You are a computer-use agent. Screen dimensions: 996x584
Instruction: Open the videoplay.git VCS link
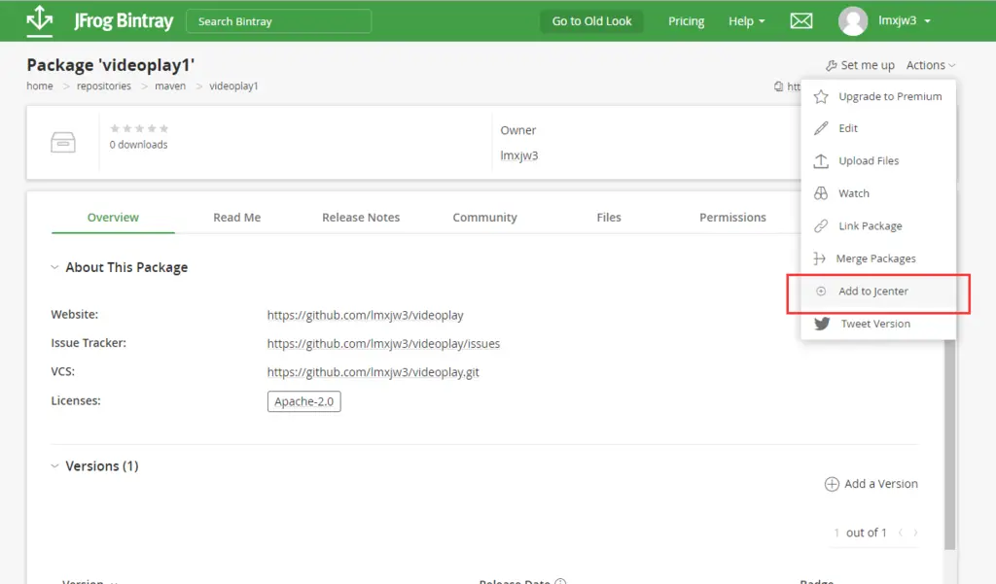[373, 372]
